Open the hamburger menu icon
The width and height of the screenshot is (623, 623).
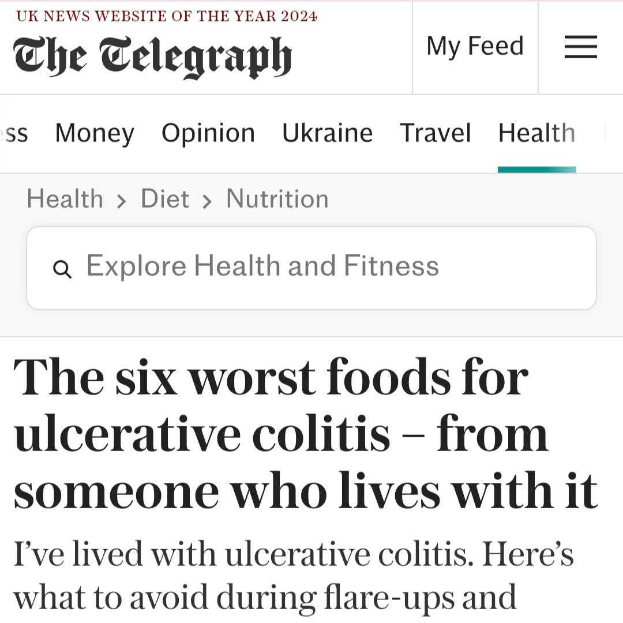click(580, 47)
